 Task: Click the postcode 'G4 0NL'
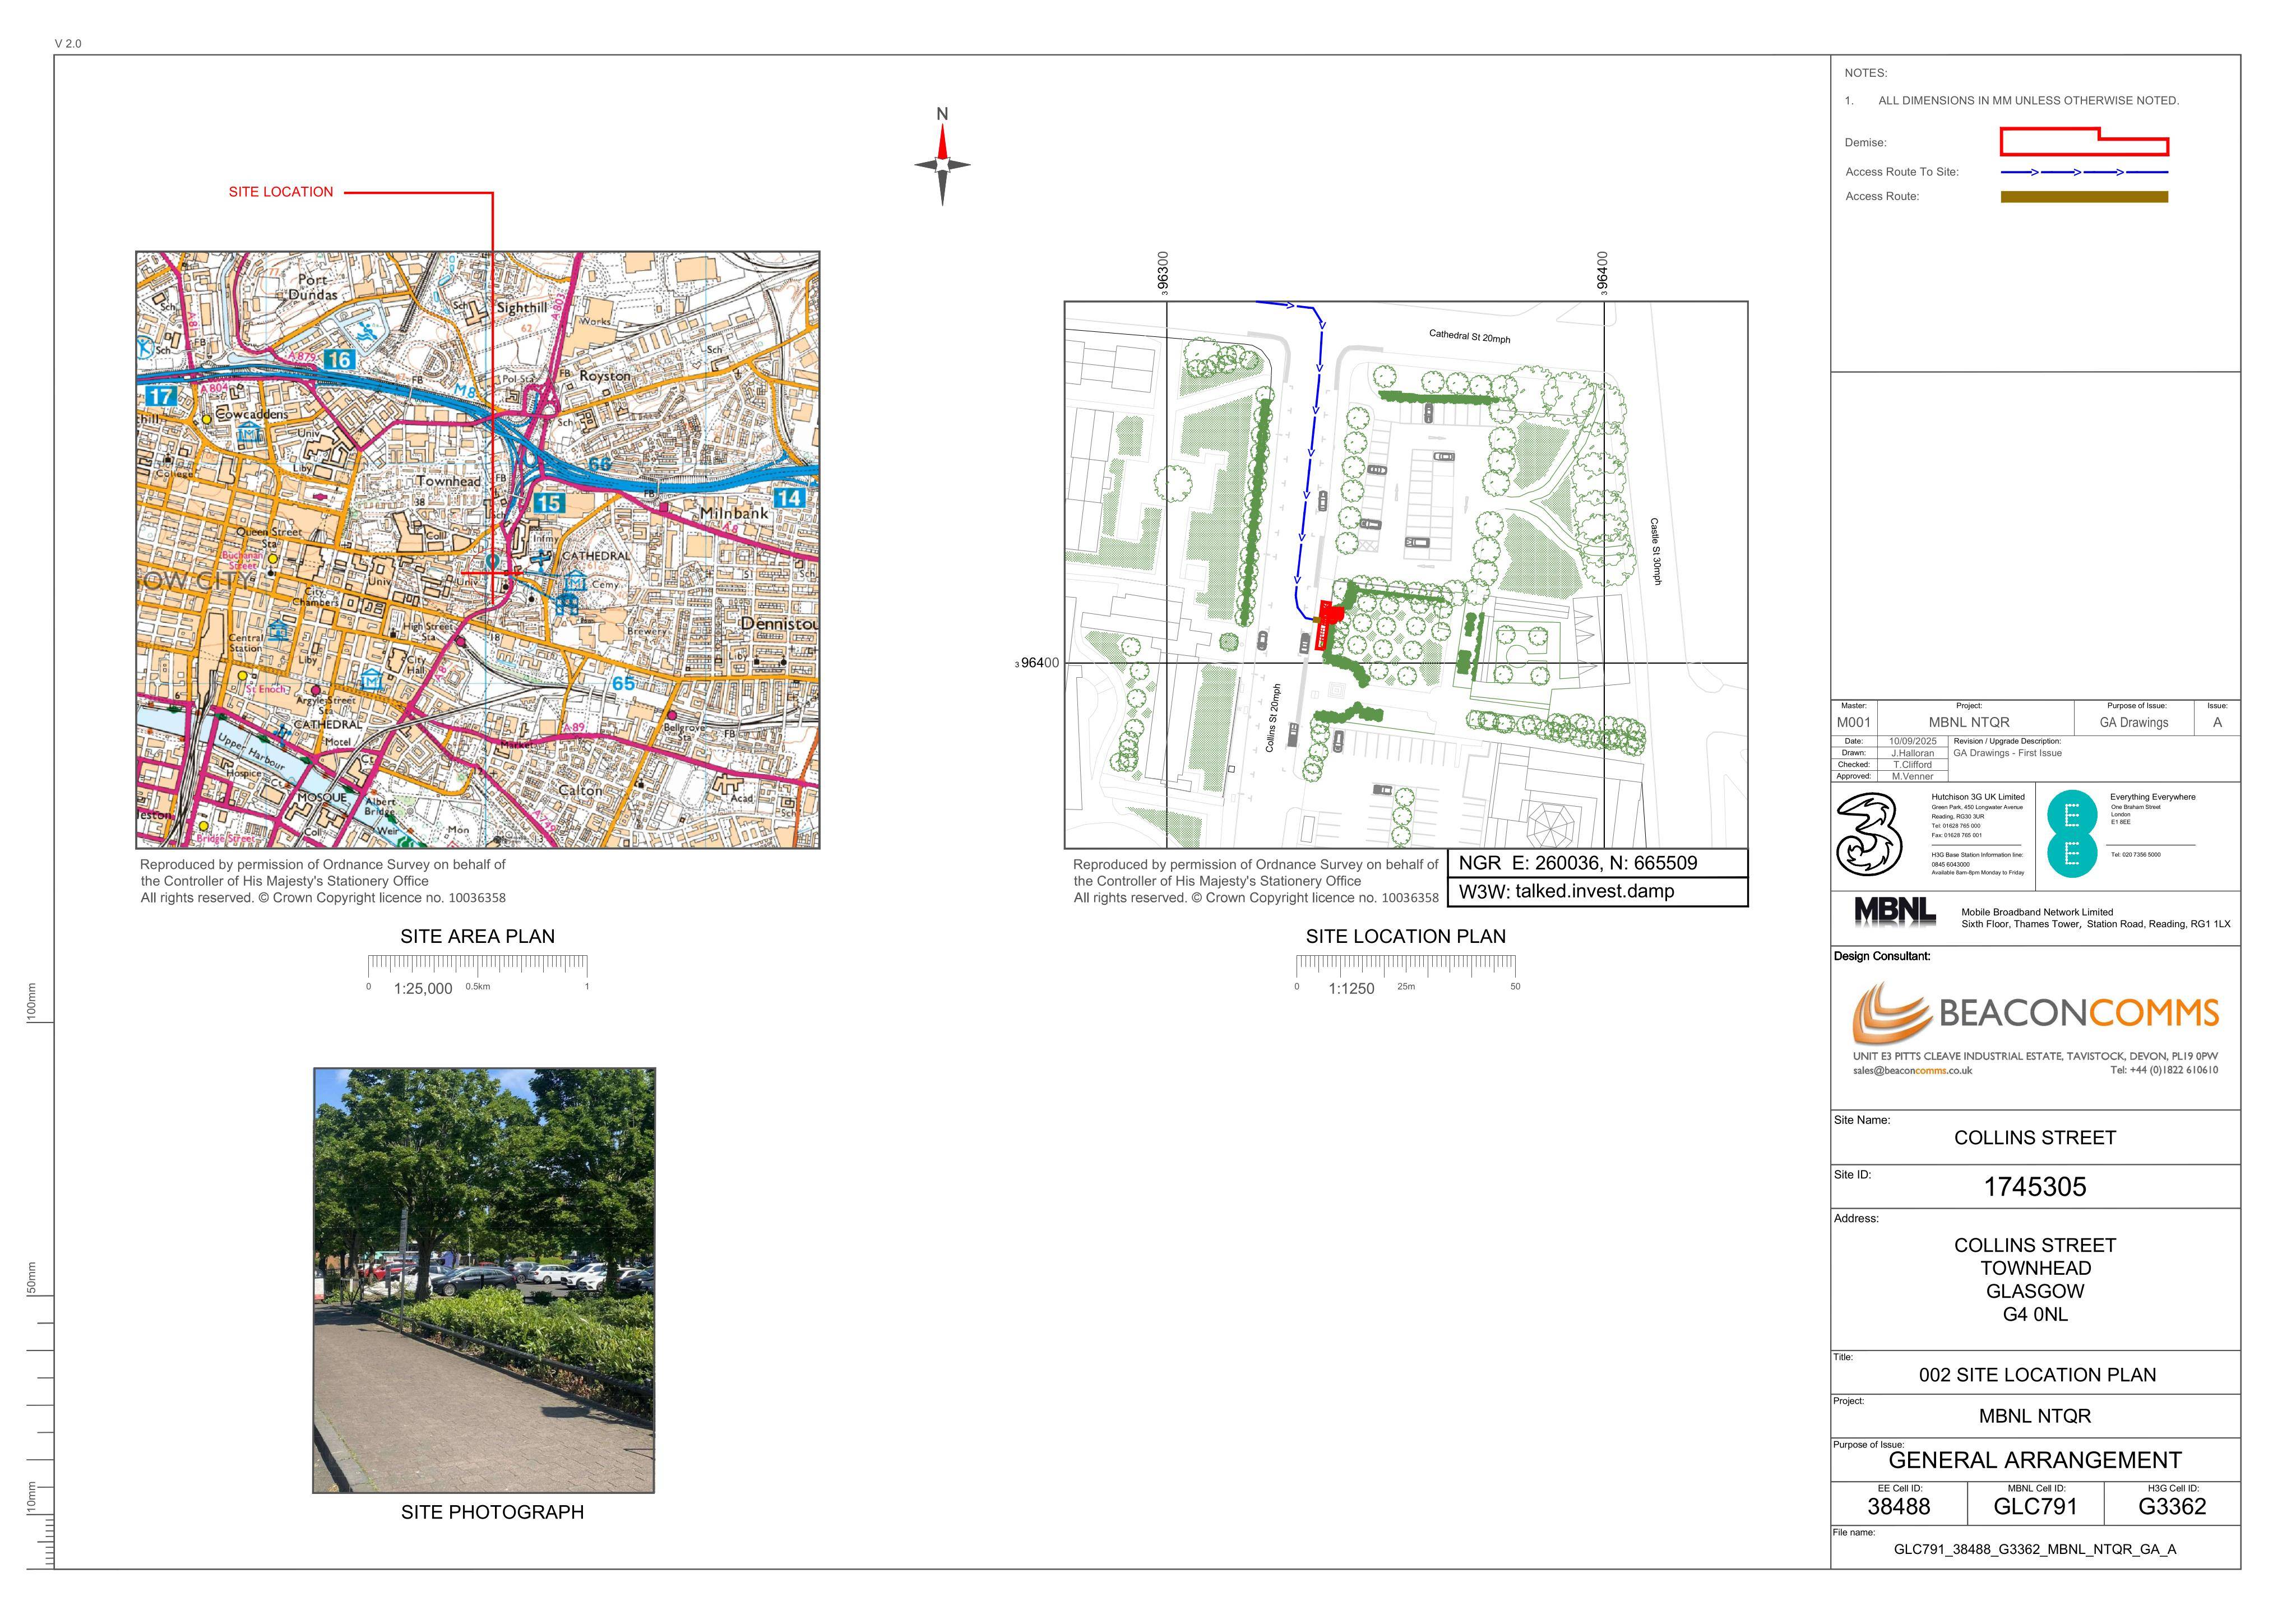[x=2035, y=1315]
